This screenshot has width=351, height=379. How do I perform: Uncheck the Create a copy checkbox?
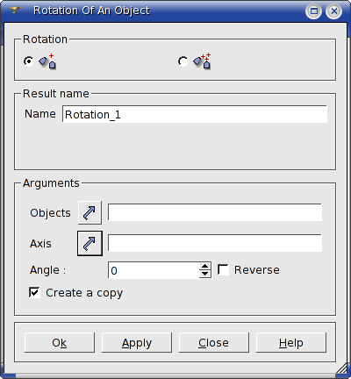click(34, 292)
